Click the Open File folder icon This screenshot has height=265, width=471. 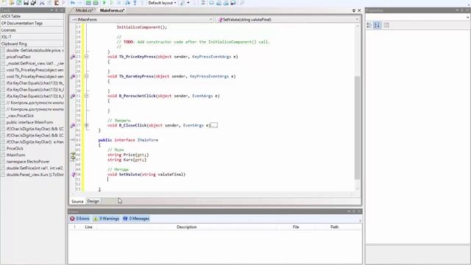12,3
